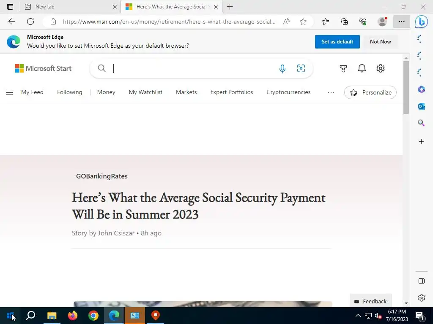Close the Social Security article tab
Image resolution: width=433 pixels, height=324 pixels.
click(x=216, y=7)
